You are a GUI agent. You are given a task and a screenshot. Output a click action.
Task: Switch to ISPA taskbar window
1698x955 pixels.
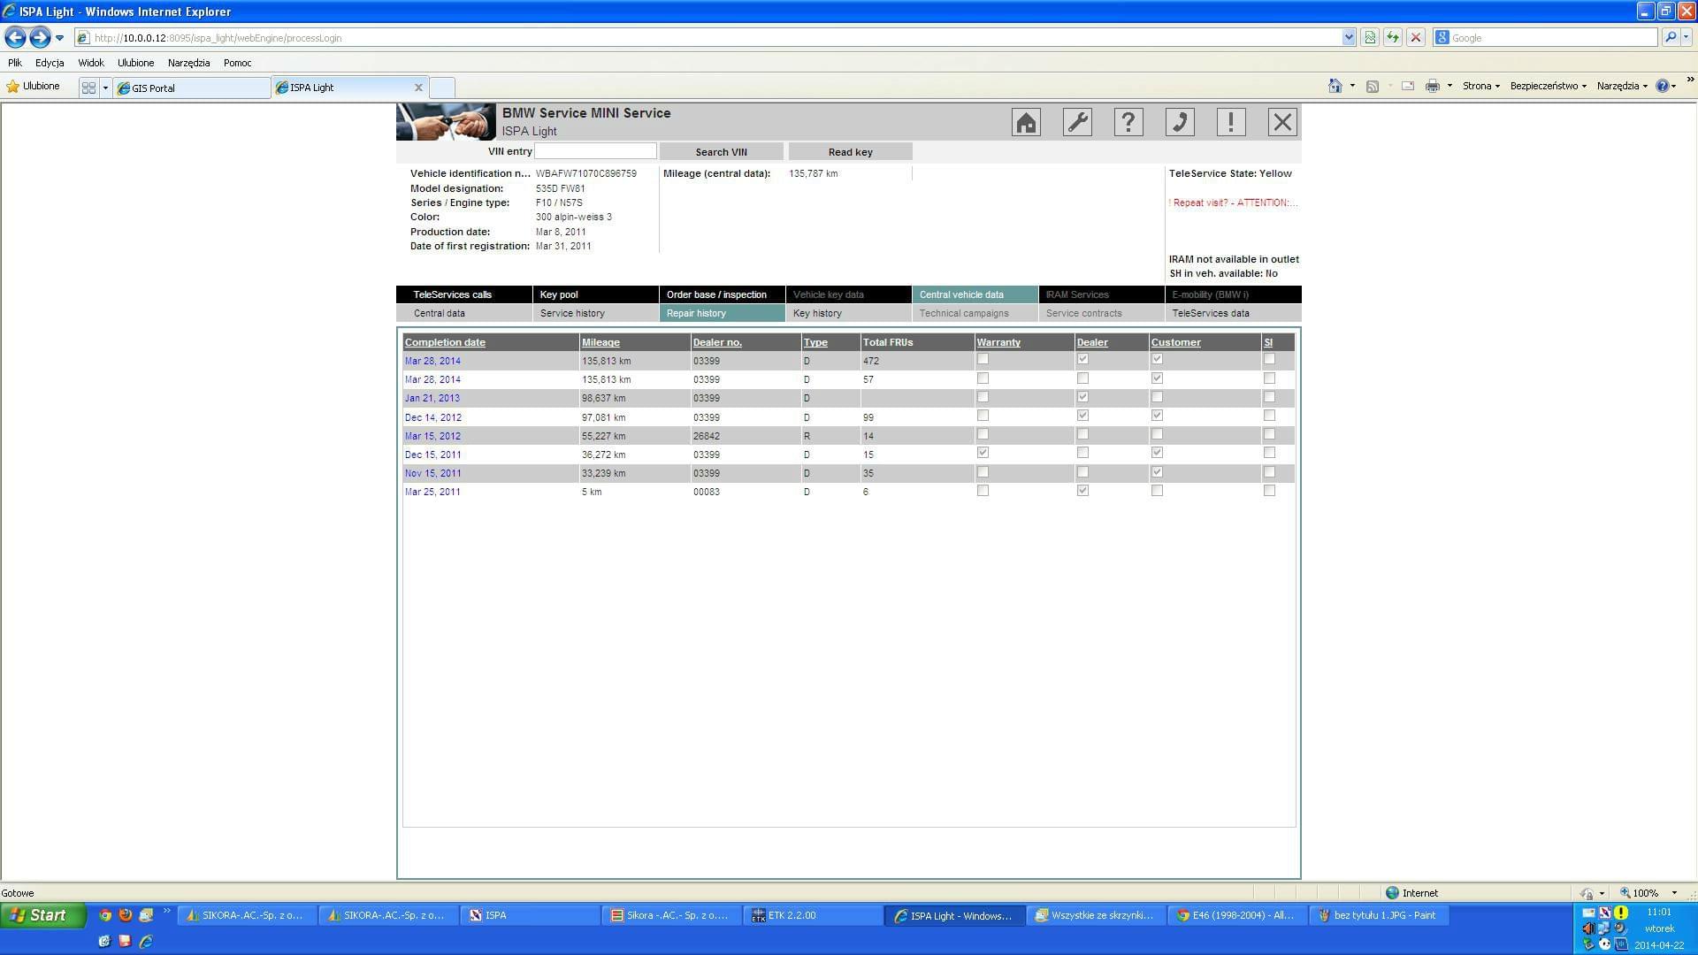click(x=530, y=915)
